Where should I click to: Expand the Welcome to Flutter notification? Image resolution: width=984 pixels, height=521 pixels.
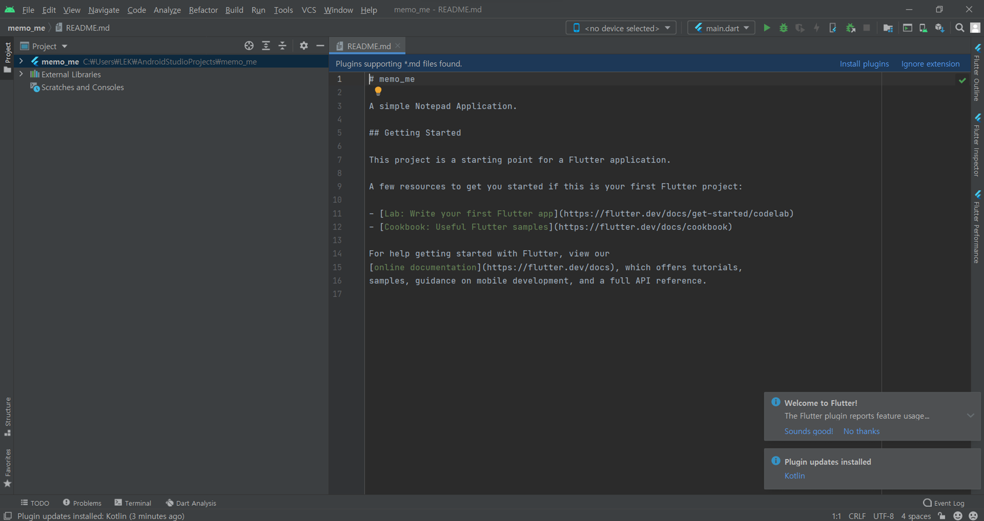[970, 416]
